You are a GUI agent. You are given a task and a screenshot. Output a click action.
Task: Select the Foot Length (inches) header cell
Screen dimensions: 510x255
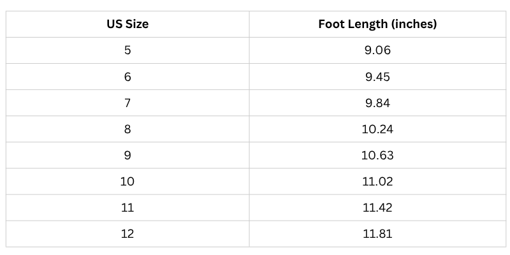[377, 25]
